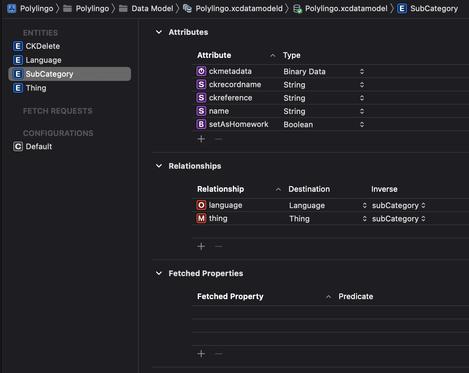Click the Inverse column header
Screen dimensions: 469x373
point(384,189)
